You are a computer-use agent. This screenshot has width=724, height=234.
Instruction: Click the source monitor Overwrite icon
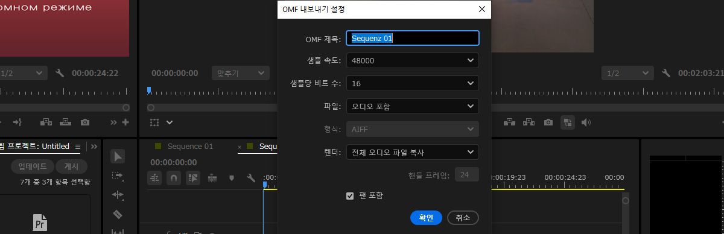(x=65, y=122)
